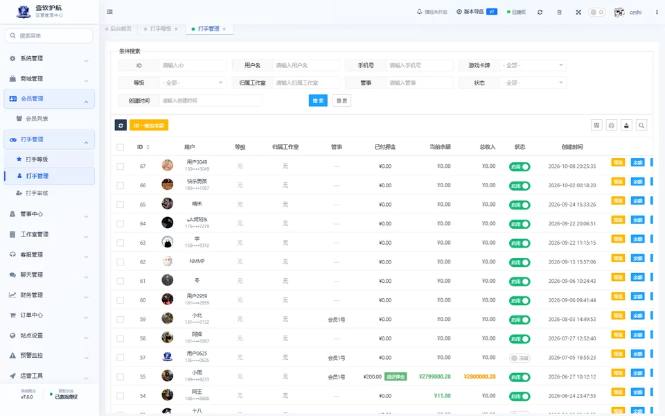
Task: Check the row with ID 67
Action: pyautogui.click(x=121, y=166)
